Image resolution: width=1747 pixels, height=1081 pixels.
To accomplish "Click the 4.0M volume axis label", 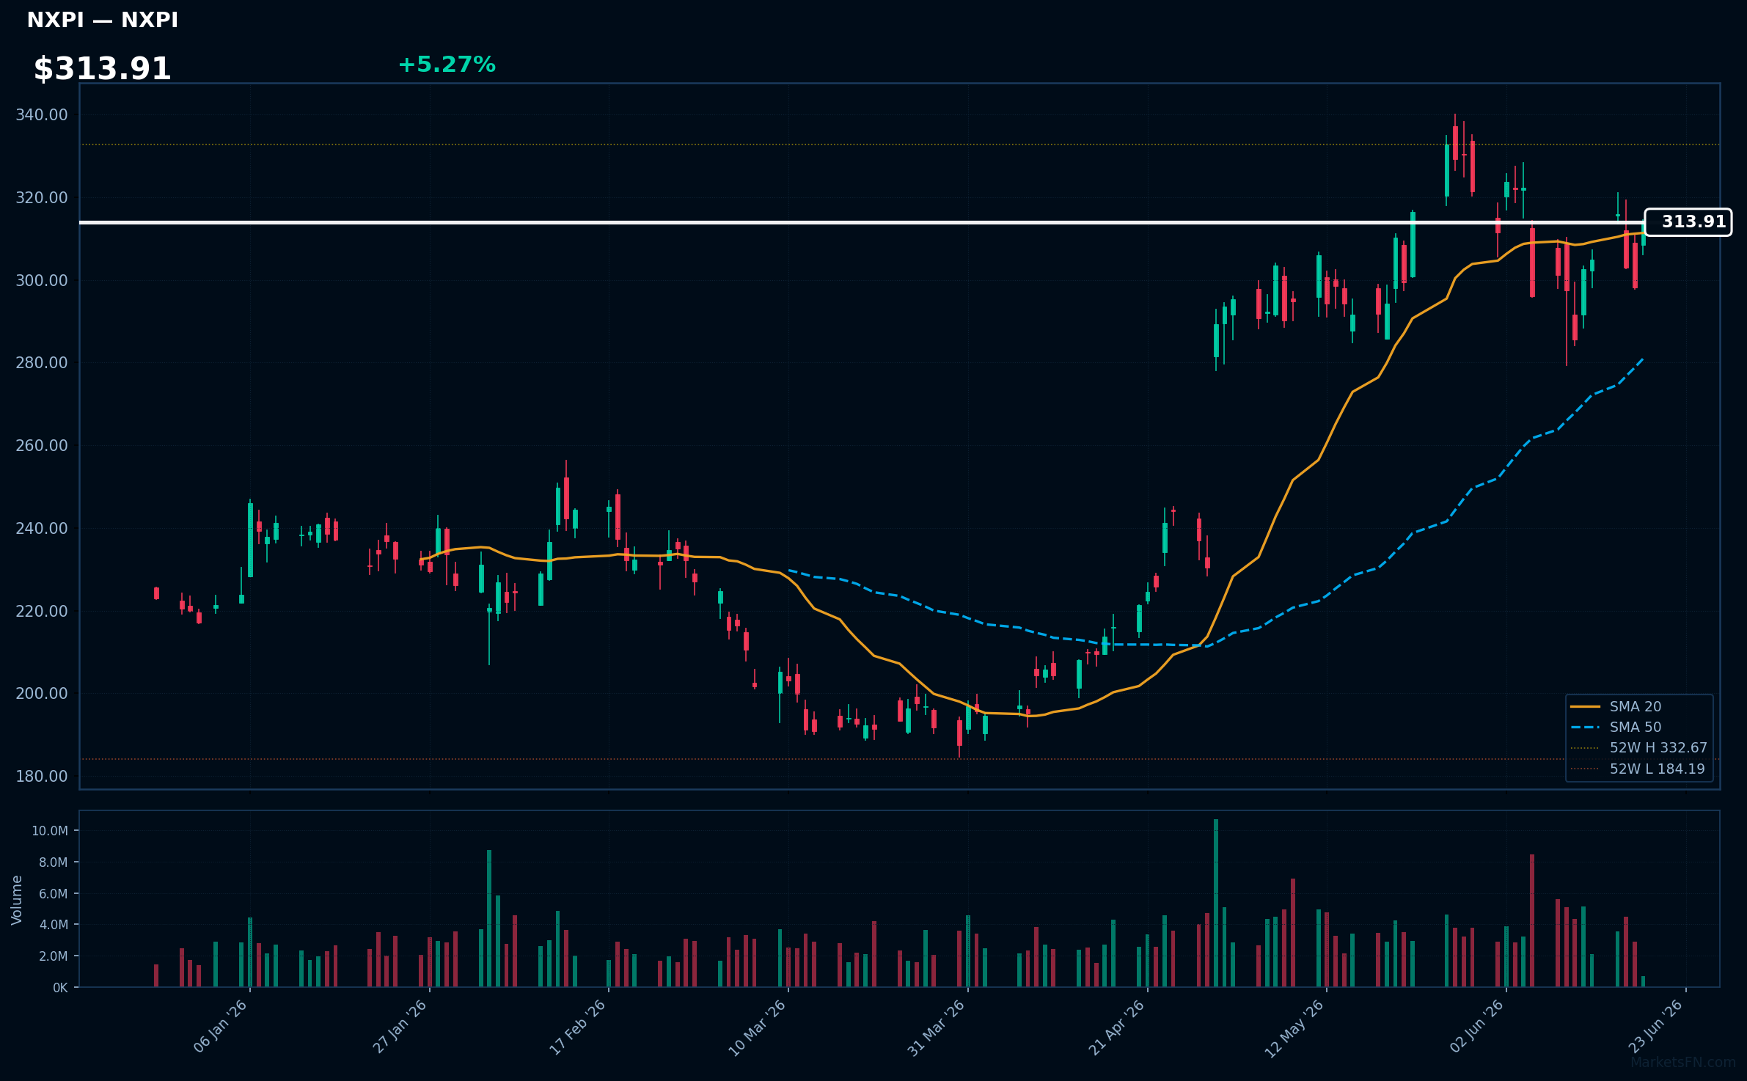I will tap(54, 925).
